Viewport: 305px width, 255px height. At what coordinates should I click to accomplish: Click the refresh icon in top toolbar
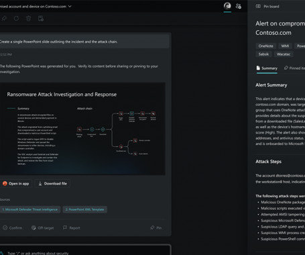tap(16, 18)
